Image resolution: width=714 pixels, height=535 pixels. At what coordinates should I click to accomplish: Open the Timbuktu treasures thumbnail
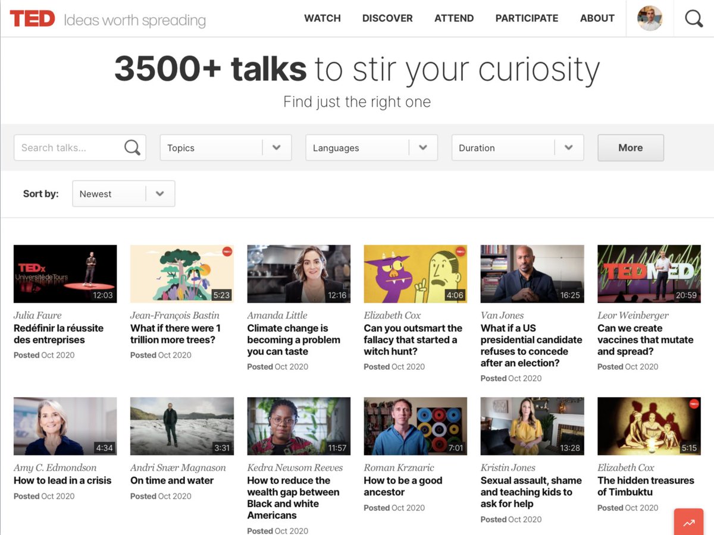click(649, 426)
